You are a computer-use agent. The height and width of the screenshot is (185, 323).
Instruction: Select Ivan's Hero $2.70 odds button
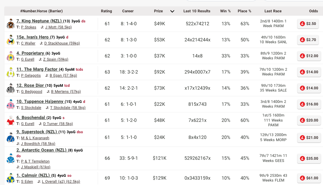(308, 40)
